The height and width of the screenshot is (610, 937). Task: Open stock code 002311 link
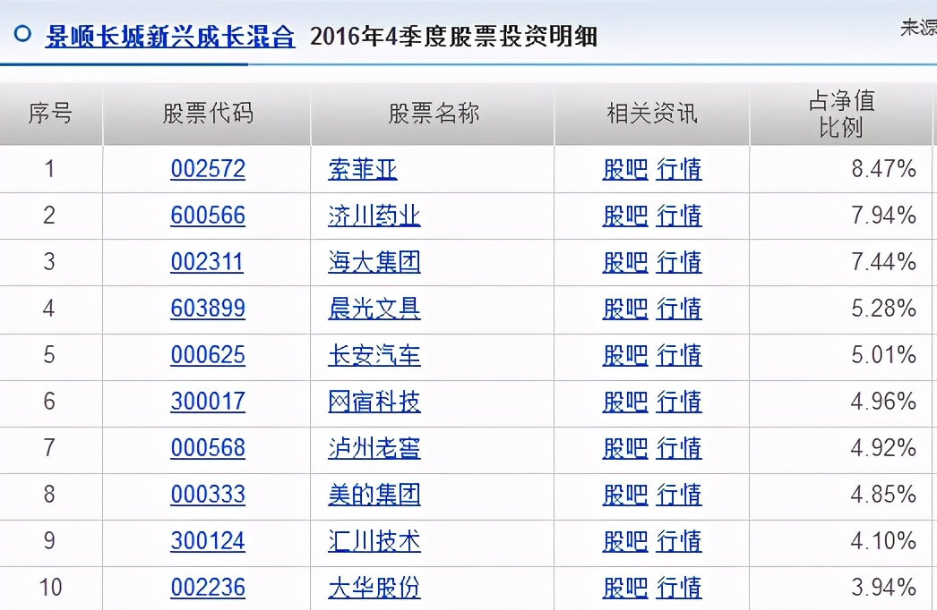pos(208,262)
